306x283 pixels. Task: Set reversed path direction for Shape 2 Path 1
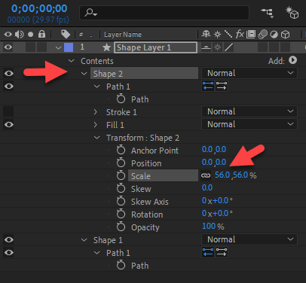click(208, 86)
